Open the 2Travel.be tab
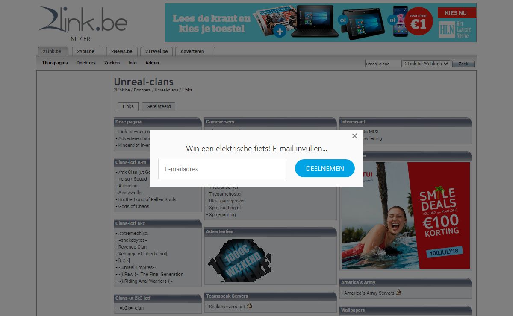The width and height of the screenshot is (513, 316). point(156,51)
